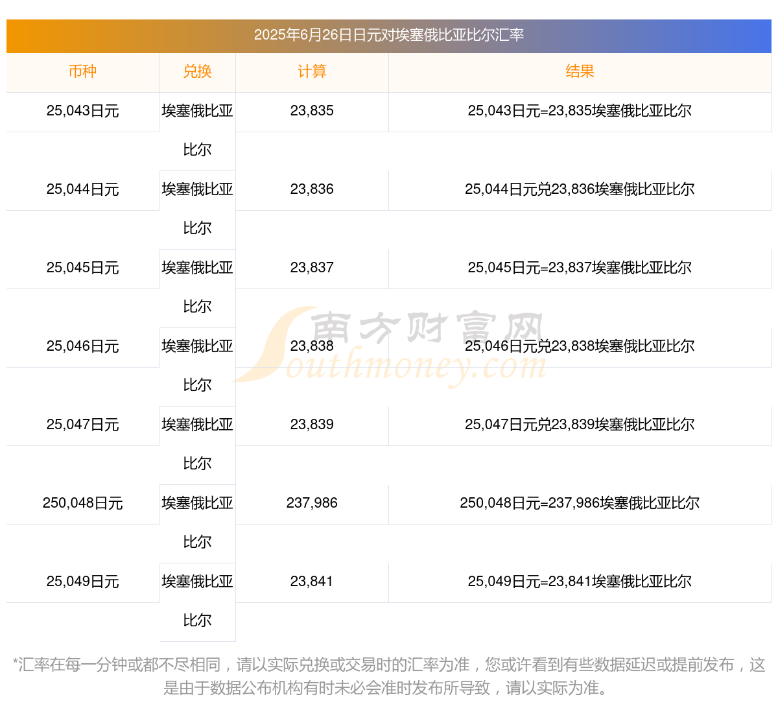Screen dimensions: 778x708
Task: Click the calculated value 23,837
Action: coord(312,268)
